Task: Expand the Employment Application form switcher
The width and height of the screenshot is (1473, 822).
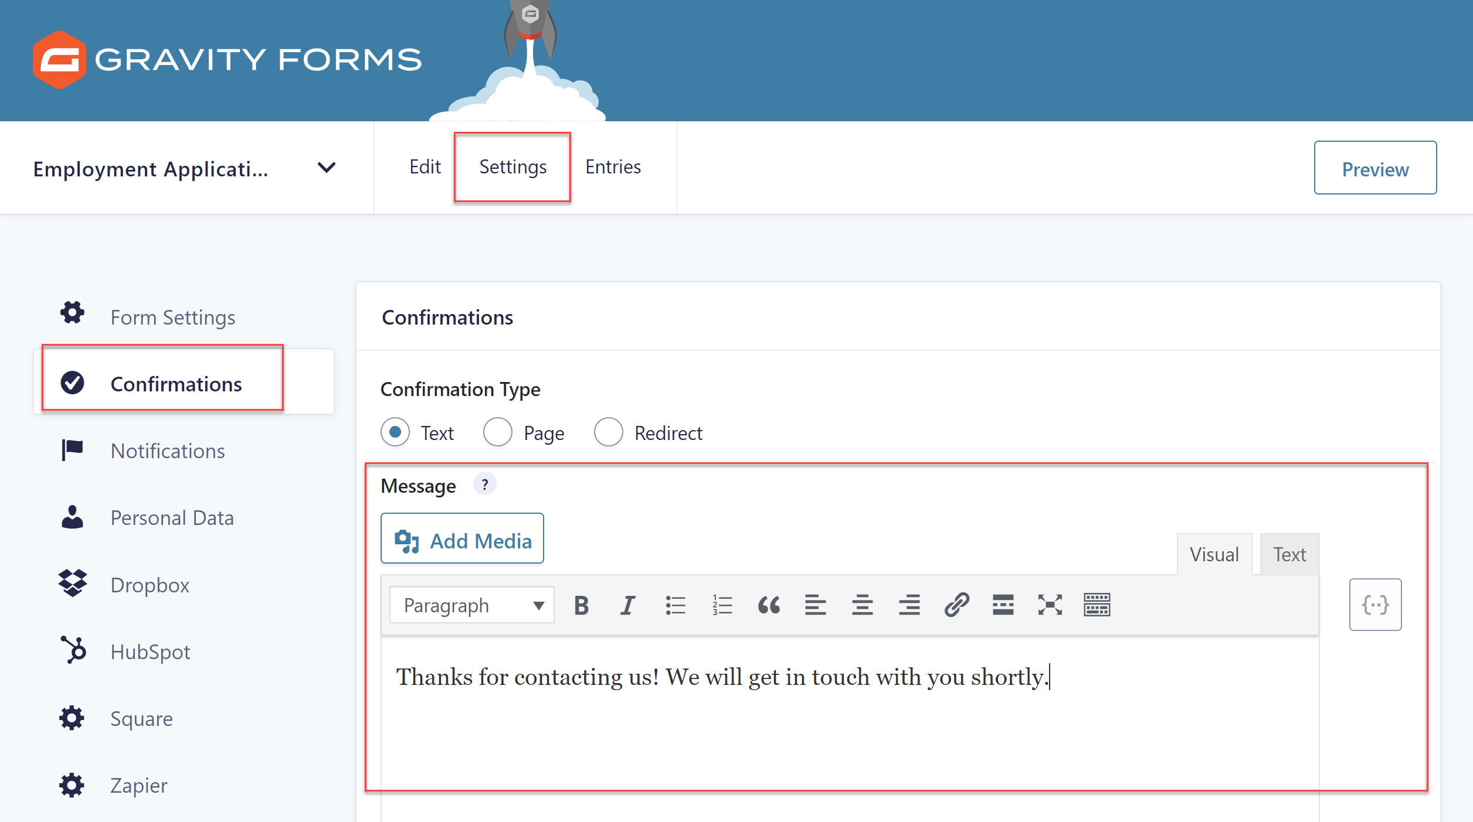Action: tap(327, 168)
